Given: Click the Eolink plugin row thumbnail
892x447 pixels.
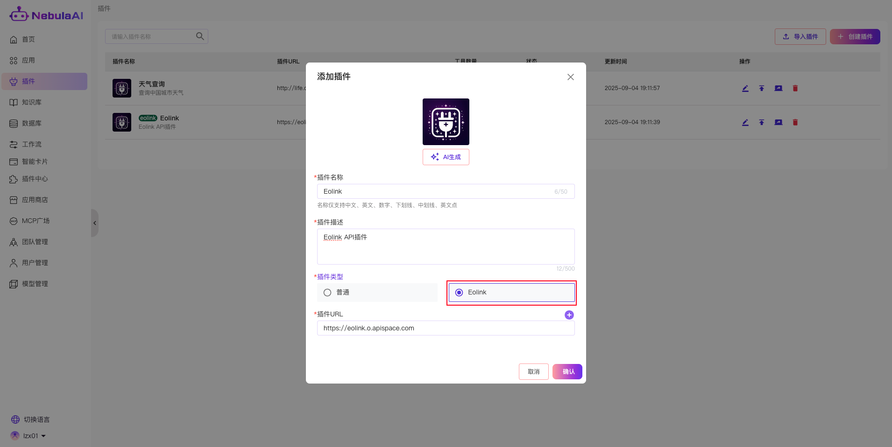Looking at the screenshot, I should click(122, 122).
